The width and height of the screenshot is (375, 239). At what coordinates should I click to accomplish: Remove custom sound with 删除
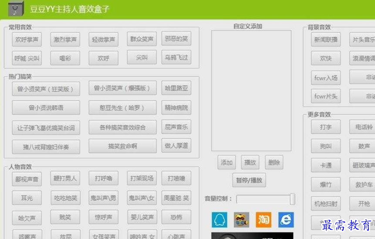click(274, 162)
